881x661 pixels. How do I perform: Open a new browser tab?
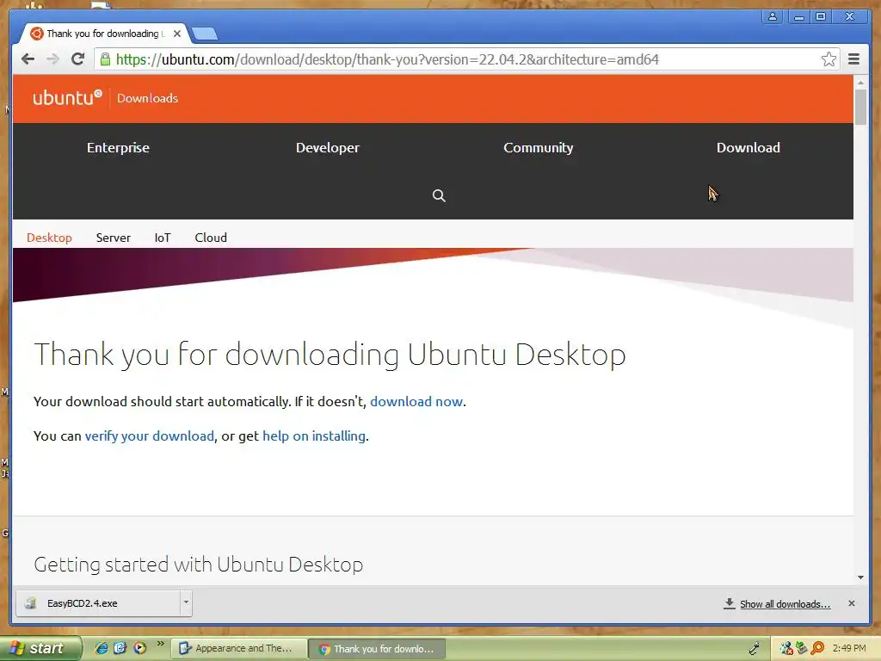click(x=205, y=34)
